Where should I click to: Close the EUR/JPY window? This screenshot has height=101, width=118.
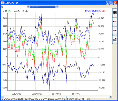(x=115, y=3)
